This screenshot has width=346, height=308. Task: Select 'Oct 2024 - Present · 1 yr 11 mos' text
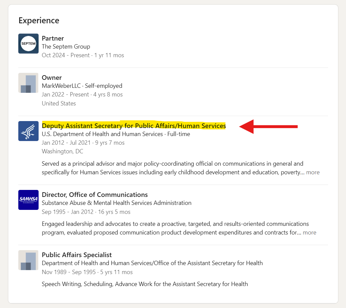[x=83, y=55]
